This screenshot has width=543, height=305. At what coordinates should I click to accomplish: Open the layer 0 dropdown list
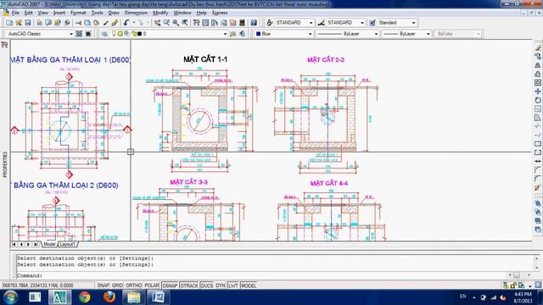pyautogui.click(x=225, y=34)
